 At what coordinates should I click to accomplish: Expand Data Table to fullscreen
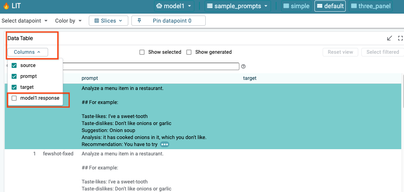[400, 38]
